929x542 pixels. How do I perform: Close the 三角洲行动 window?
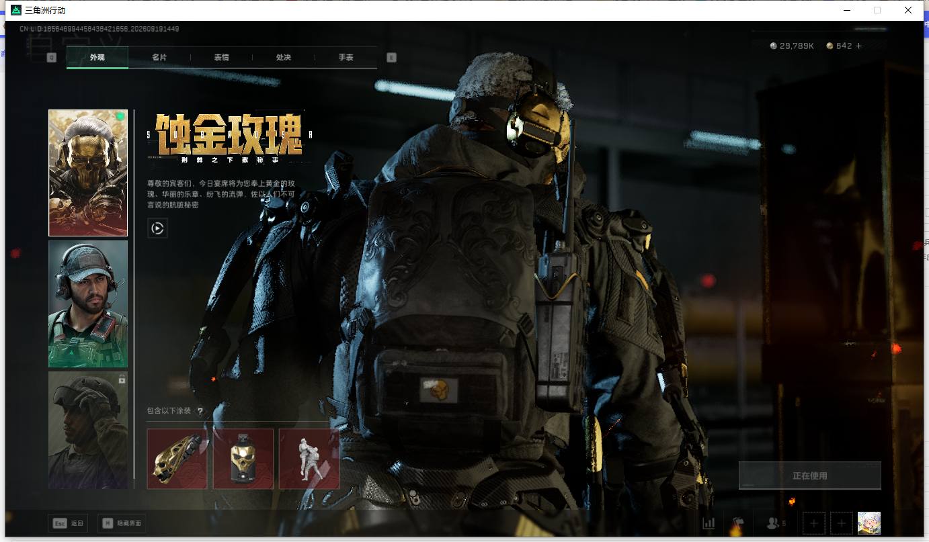[908, 10]
